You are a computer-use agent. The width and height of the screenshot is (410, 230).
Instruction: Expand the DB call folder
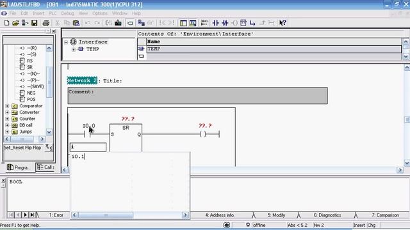(7, 125)
